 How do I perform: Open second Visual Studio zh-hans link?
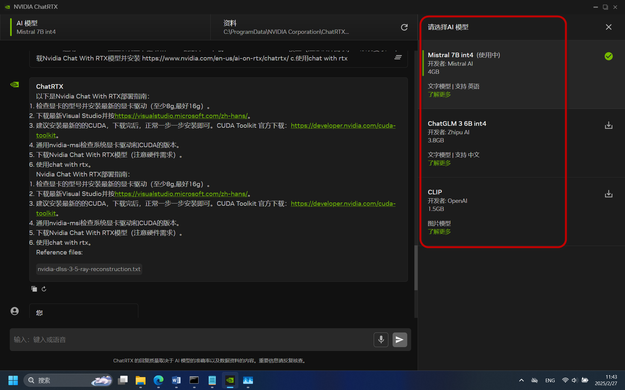(x=181, y=194)
